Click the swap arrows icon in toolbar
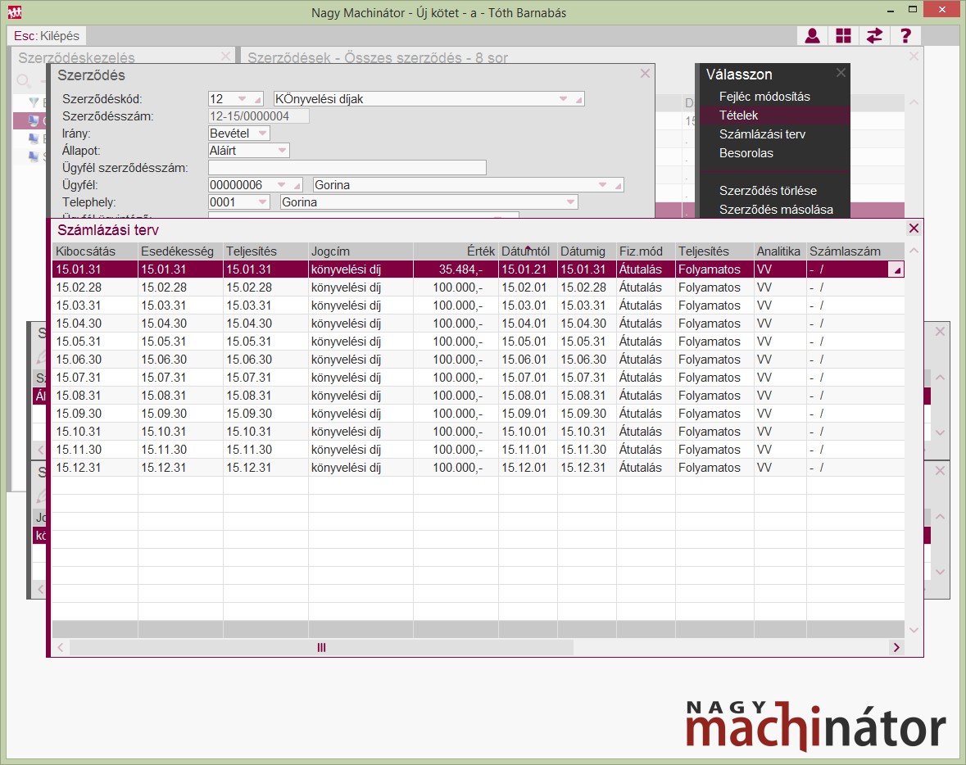The image size is (966, 765). pos(874,36)
